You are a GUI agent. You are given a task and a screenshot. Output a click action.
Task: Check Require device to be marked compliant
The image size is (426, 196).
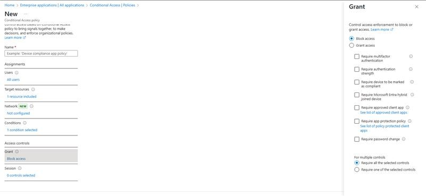tap(357, 82)
